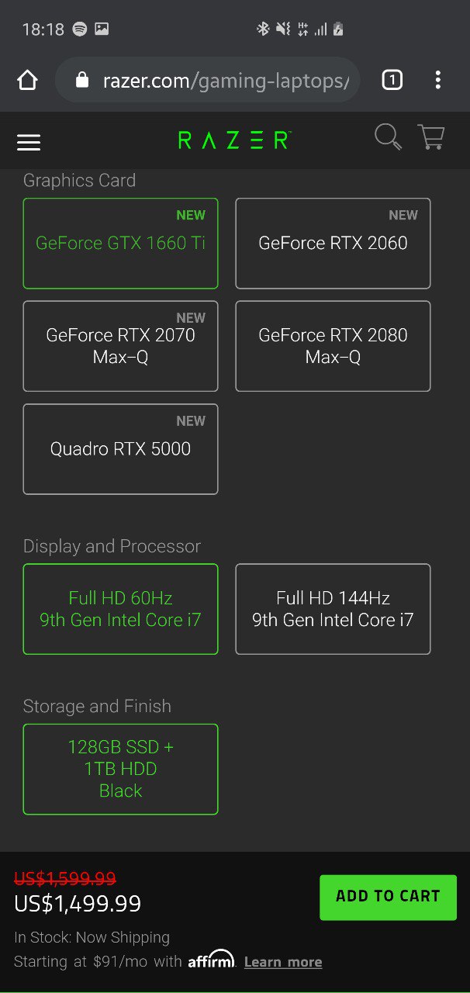Tap the Affirm logo in financing text
Image resolution: width=470 pixels, height=993 pixels.
(x=211, y=959)
